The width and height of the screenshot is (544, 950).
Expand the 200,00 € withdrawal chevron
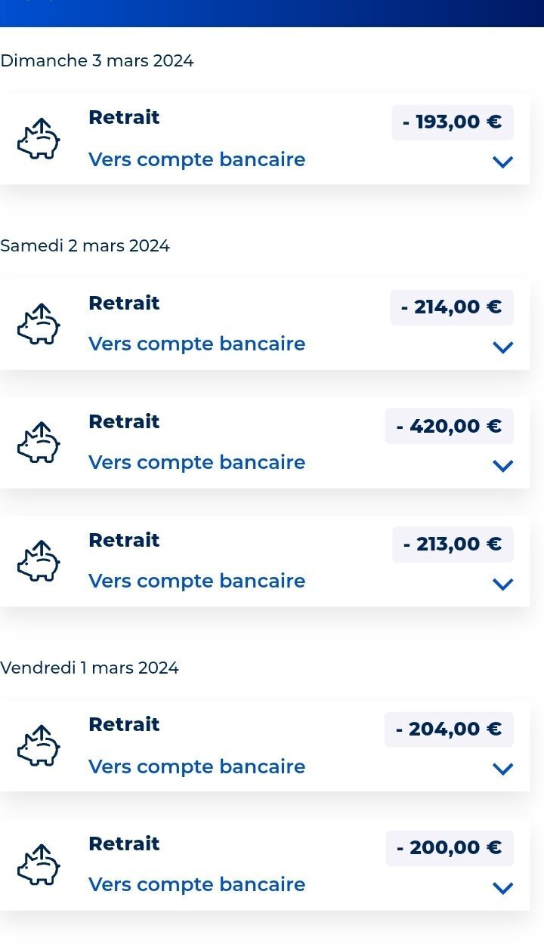point(502,887)
